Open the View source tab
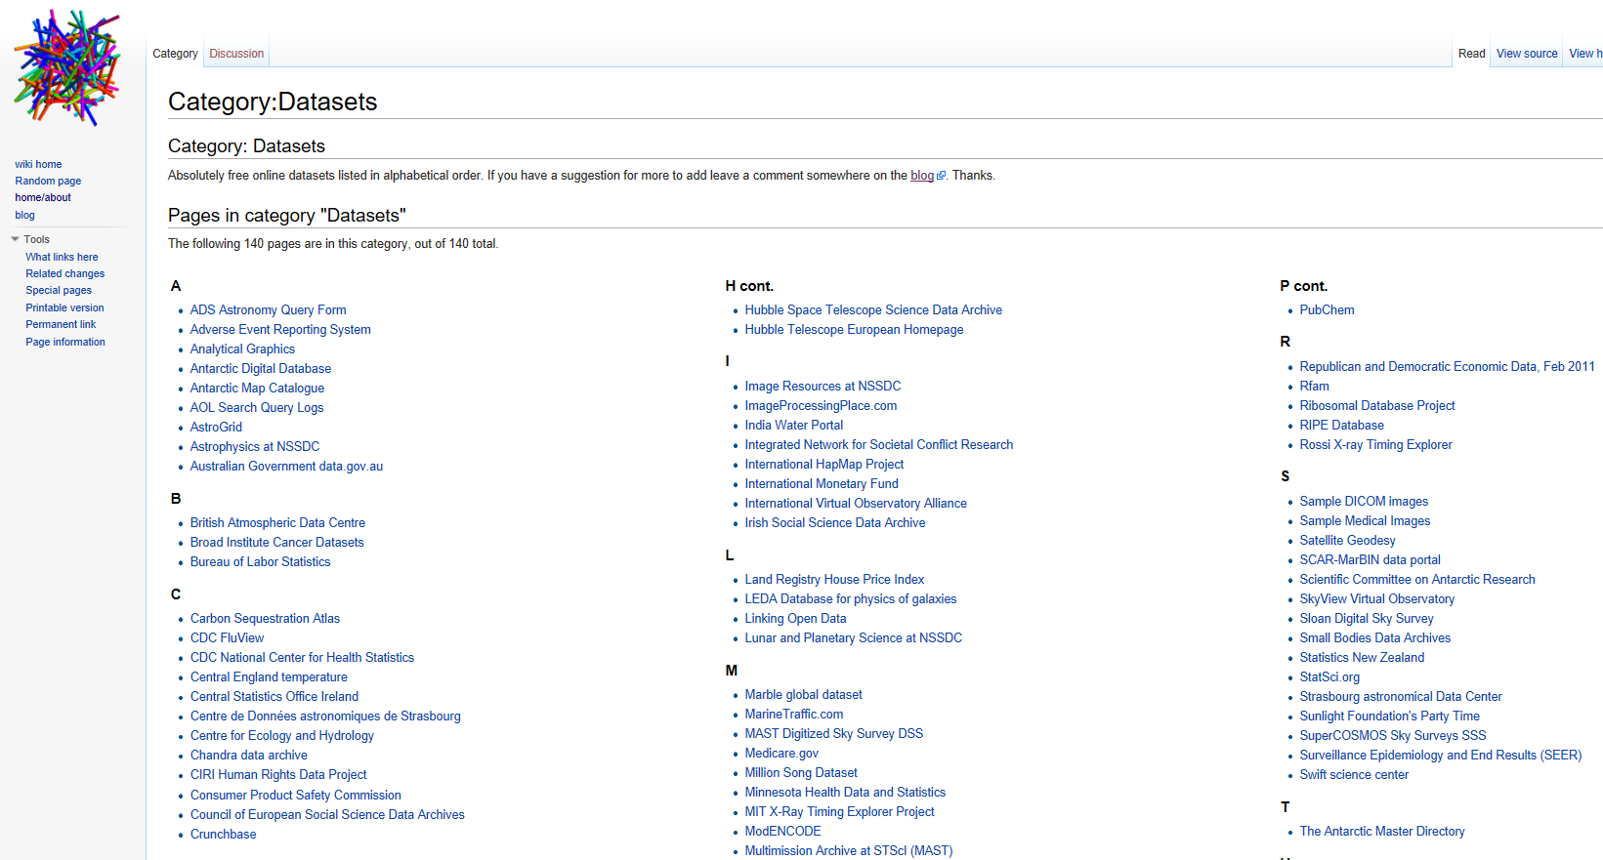The height and width of the screenshot is (860, 1603). point(1527,54)
